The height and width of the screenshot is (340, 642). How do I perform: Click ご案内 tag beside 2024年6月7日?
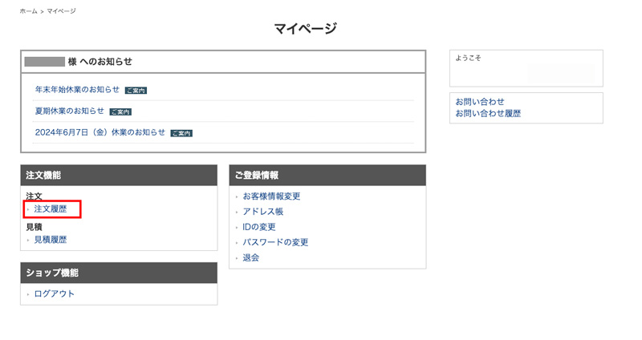[181, 133]
